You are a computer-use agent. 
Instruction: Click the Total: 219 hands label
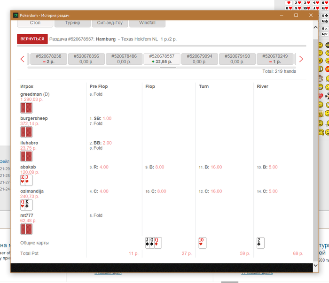(279, 71)
